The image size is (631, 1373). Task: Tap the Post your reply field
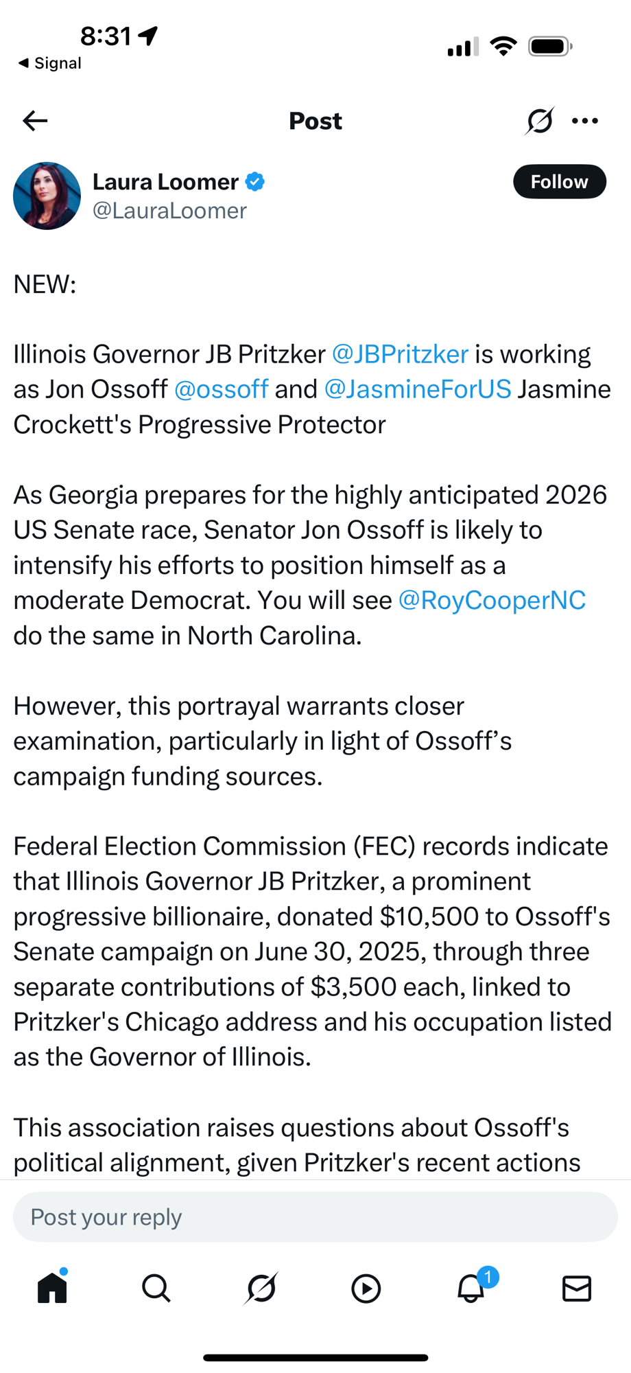tap(315, 1217)
